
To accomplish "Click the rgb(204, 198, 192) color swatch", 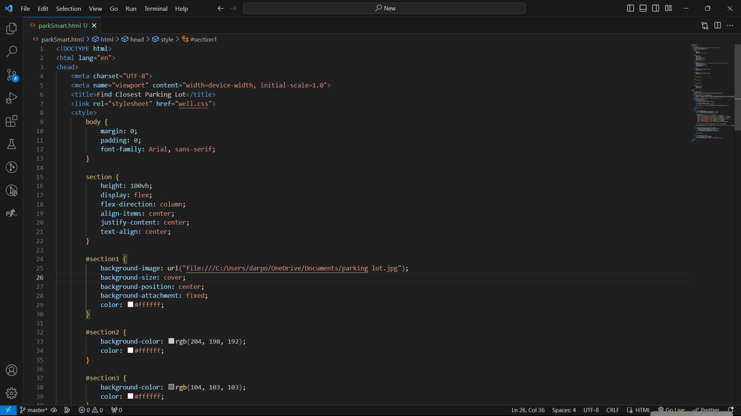I will pos(171,341).
